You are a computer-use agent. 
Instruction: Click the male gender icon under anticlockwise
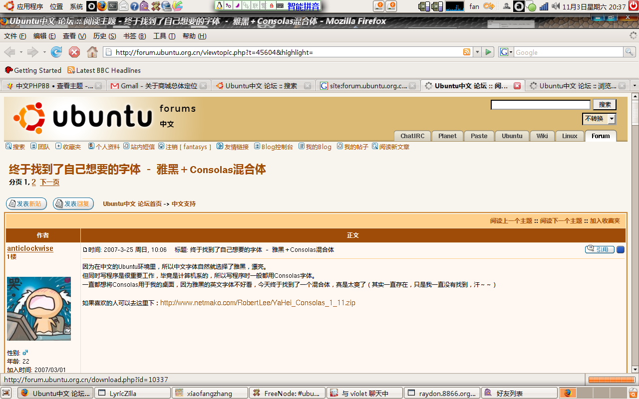(25, 352)
